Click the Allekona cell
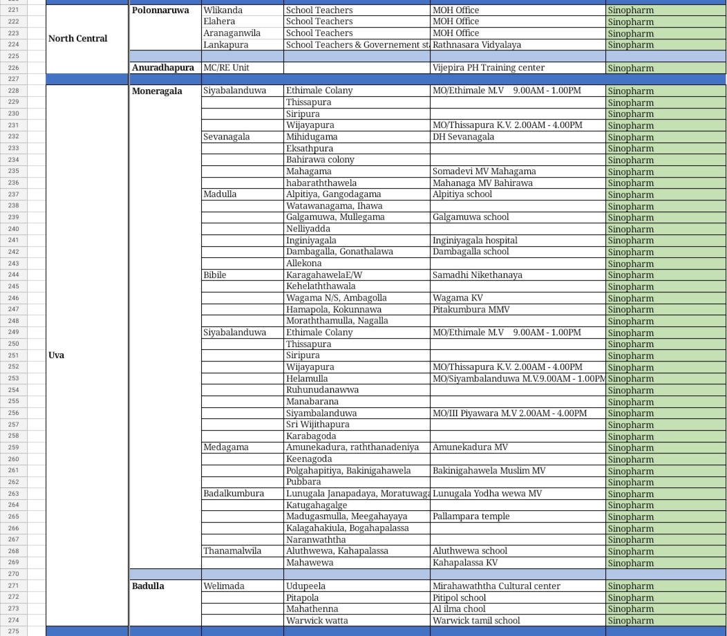The height and width of the screenshot is (636, 727). point(357,263)
